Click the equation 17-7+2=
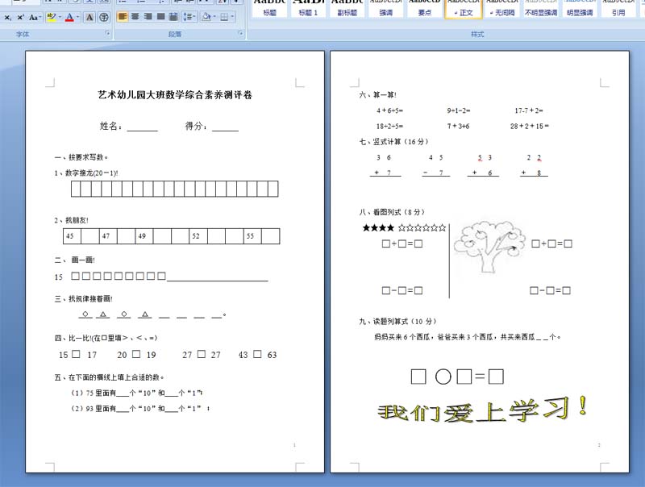 click(529, 110)
